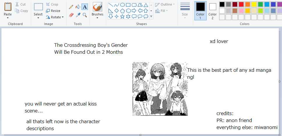Choose the Right triangle shape
Screen dimensions: 282x136
pos(111,11)
